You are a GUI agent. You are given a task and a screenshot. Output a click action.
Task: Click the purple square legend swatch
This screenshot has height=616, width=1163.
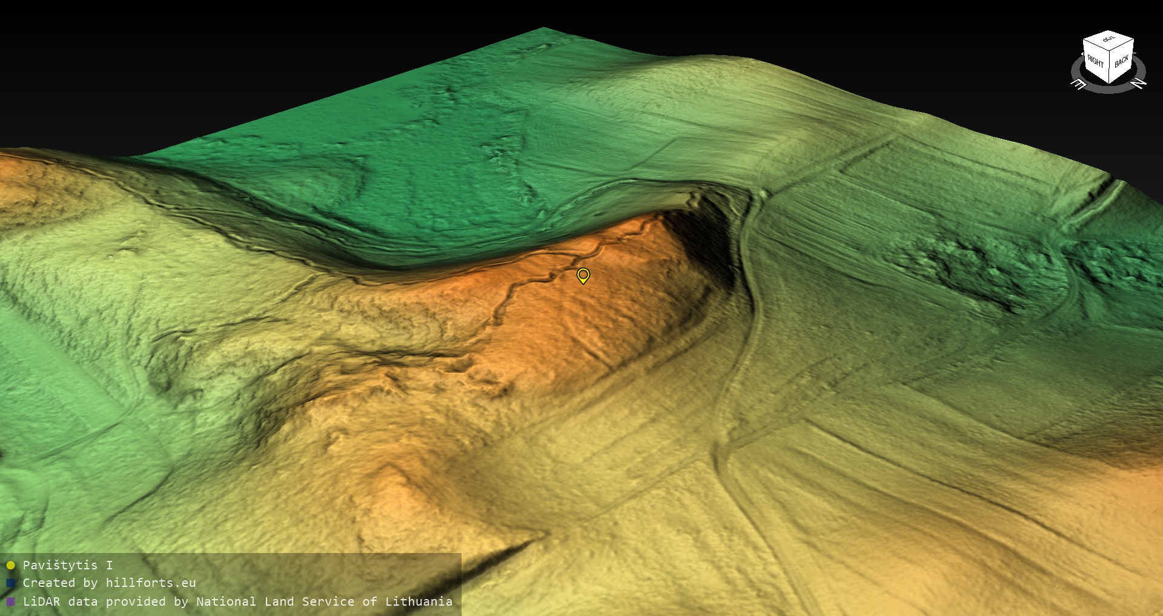pos(10,602)
